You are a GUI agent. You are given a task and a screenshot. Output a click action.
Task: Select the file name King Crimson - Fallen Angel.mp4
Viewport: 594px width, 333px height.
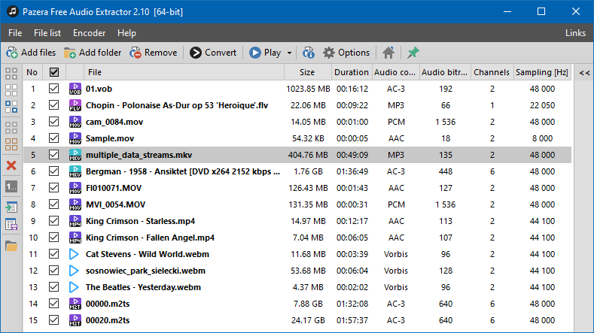[x=150, y=238]
